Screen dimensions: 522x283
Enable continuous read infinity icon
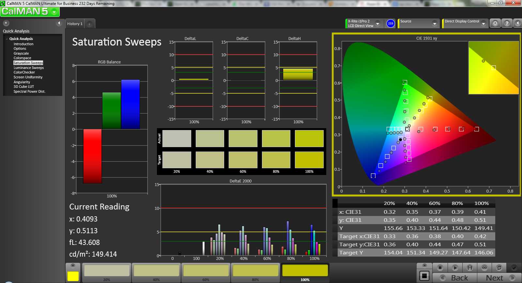point(484,268)
